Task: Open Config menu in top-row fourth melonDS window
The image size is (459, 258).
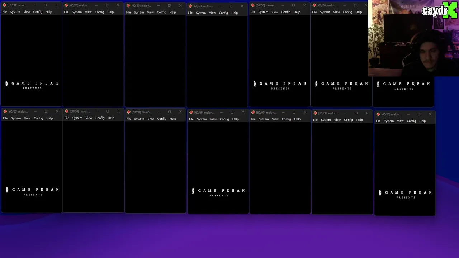Action: pos(223,13)
